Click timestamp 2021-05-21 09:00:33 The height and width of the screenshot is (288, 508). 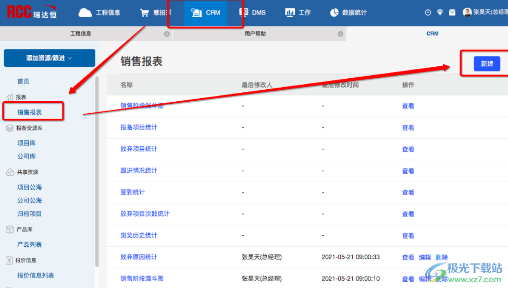point(351,257)
